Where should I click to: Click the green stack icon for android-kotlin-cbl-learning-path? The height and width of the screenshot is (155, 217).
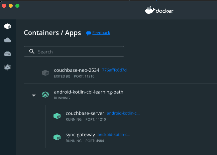click(x=45, y=95)
